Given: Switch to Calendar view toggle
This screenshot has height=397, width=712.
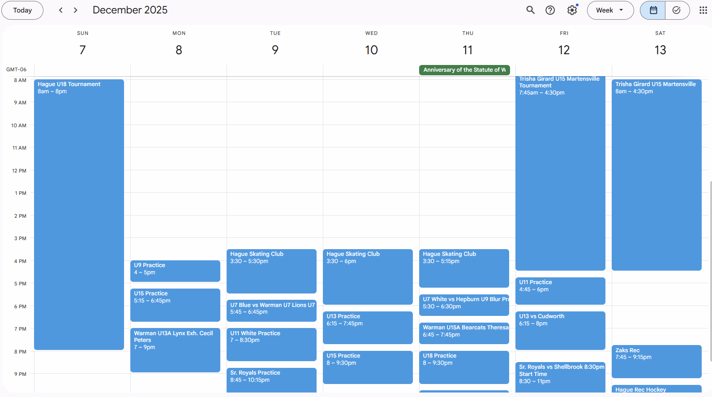Looking at the screenshot, I should click(653, 10).
